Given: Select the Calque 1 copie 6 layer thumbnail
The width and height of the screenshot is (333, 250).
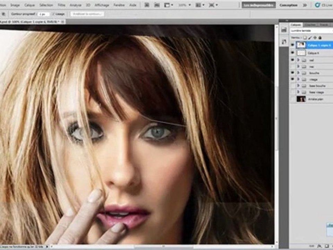Looking at the screenshot, I should point(301,45).
